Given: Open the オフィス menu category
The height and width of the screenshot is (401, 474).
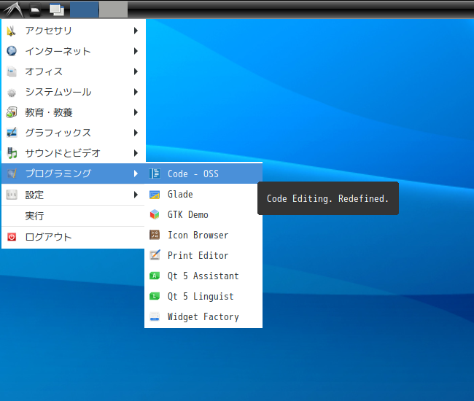Looking at the screenshot, I should tap(74, 71).
